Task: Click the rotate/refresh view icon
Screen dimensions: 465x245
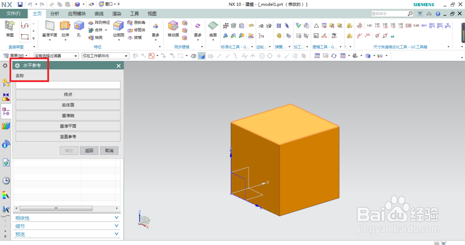Action: (334, 56)
